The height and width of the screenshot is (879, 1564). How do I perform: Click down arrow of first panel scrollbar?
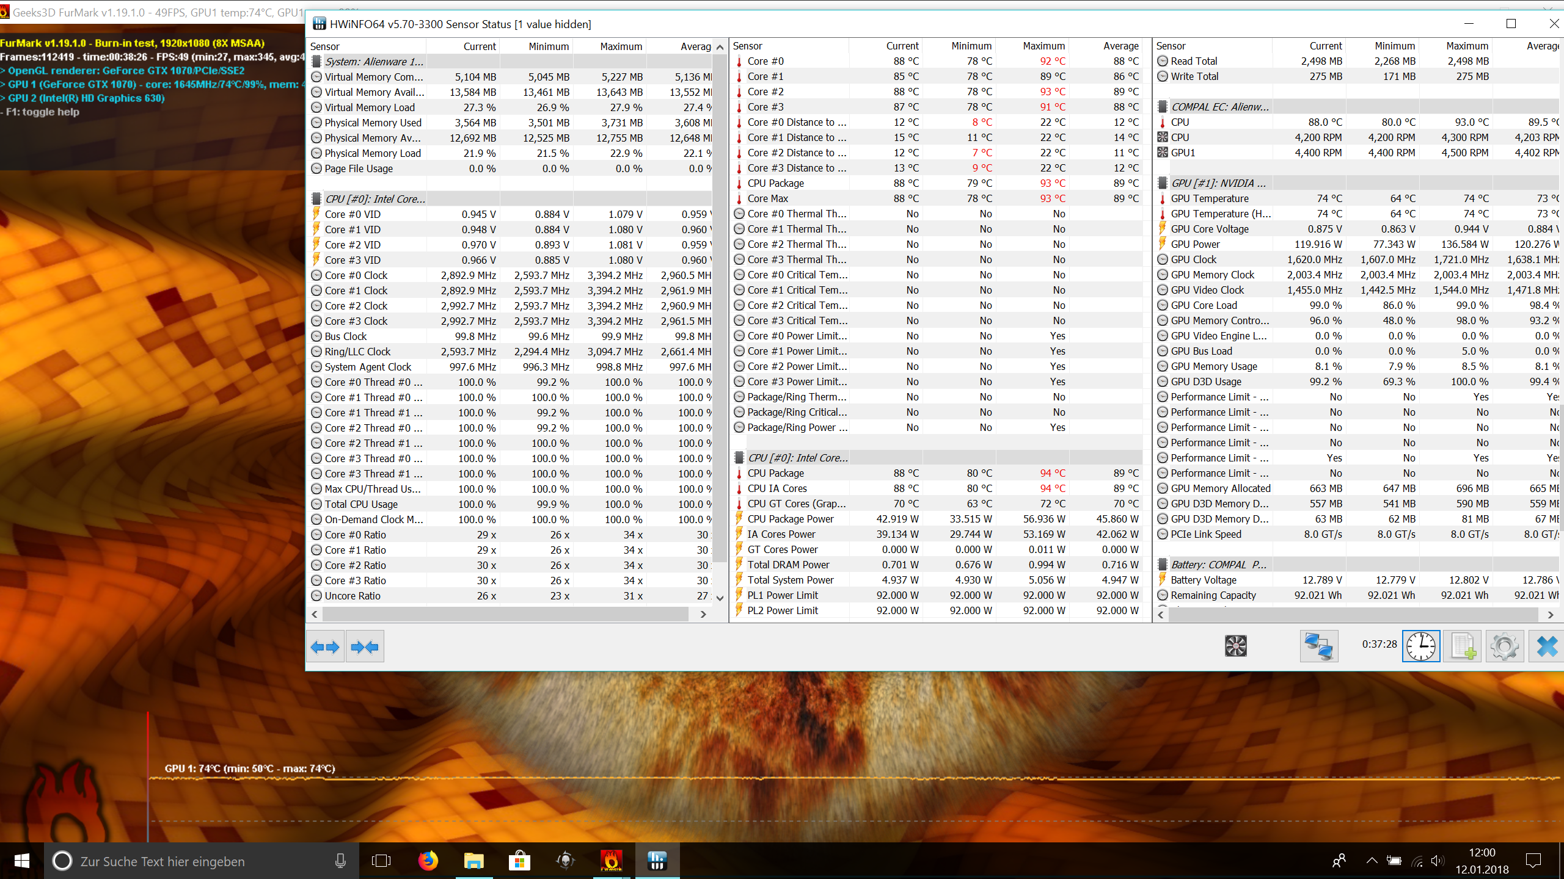click(720, 598)
